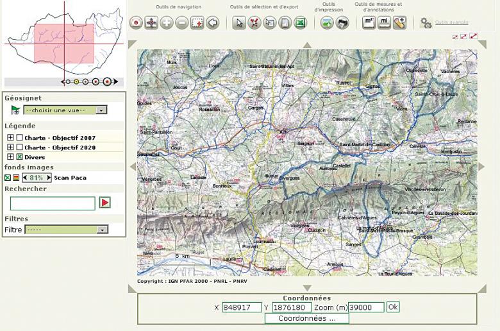Image resolution: width=500 pixels, height=331 pixels.
Task: Click the Y coordinate field 1876180
Action: (x=292, y=307)
